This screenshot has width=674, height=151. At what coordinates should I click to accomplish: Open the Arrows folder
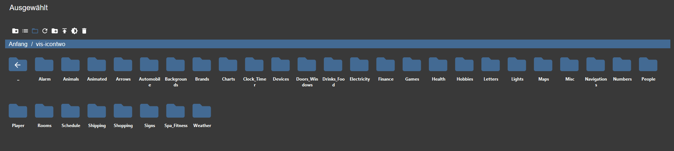click(x=123, y=64)
